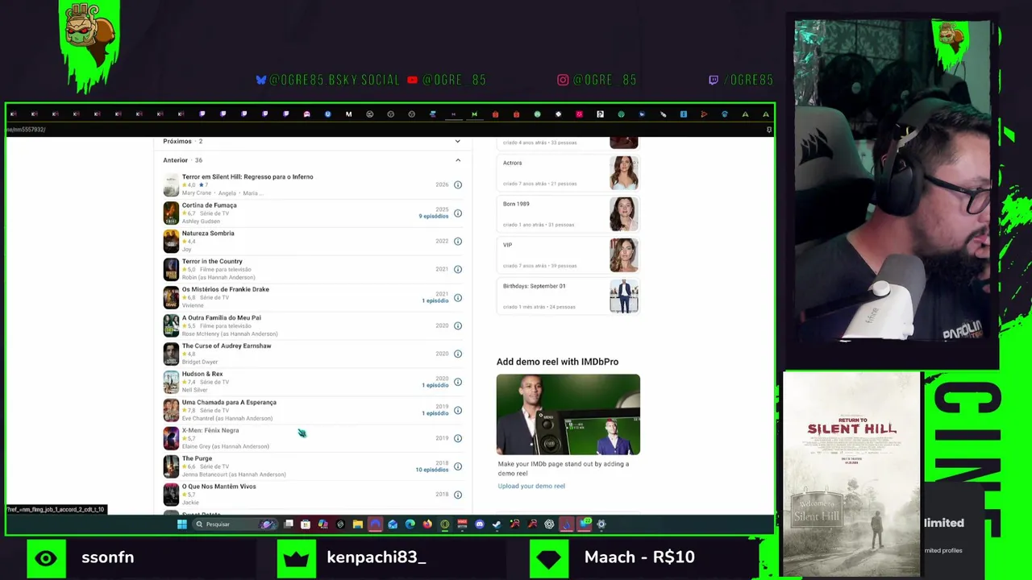Open 1 episódio link for Hudson & Rex
Image resolution: width=1032 pixels, height=580 pixels.
point(435,385)
